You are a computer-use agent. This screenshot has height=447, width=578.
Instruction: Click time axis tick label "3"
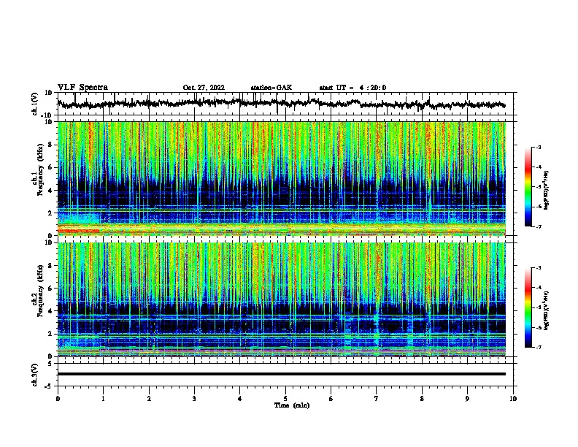194,399
